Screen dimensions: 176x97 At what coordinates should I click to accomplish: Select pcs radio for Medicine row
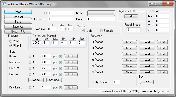61,62
